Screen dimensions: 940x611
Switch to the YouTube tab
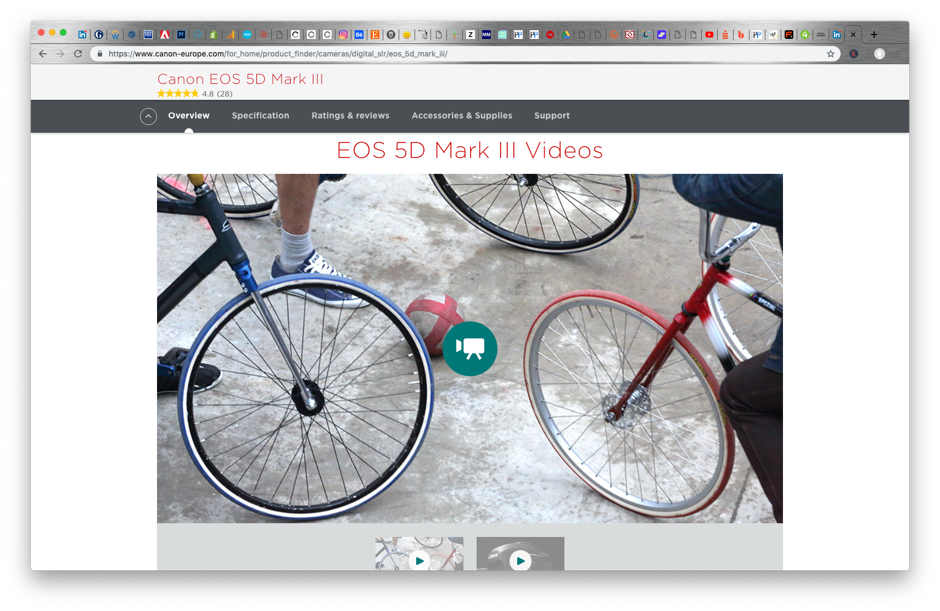709,35
